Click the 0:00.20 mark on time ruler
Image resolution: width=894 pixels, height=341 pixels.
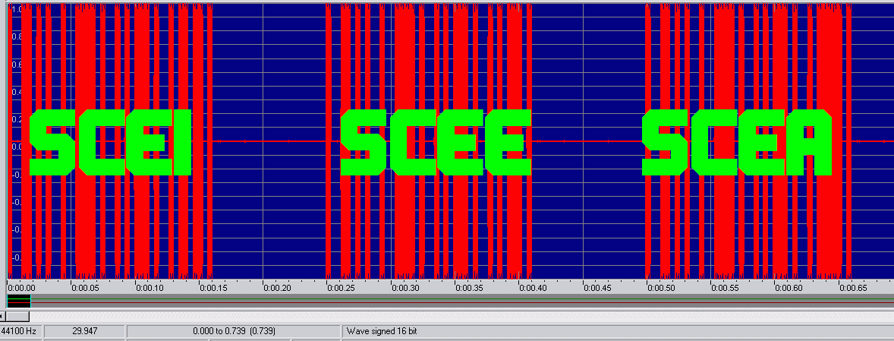click(x=277, y=288)
